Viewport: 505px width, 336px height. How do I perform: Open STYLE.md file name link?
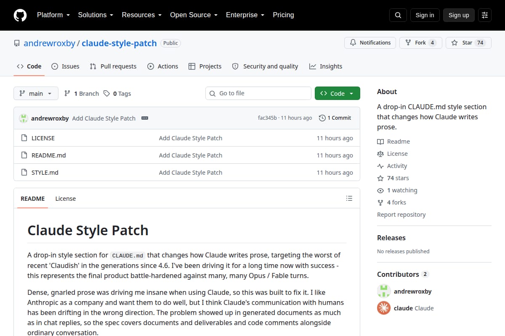click(x=45, y=173)
